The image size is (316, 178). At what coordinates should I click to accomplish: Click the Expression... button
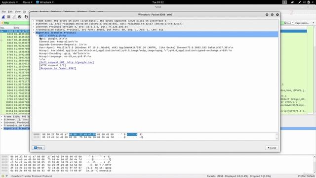[302, 23]
